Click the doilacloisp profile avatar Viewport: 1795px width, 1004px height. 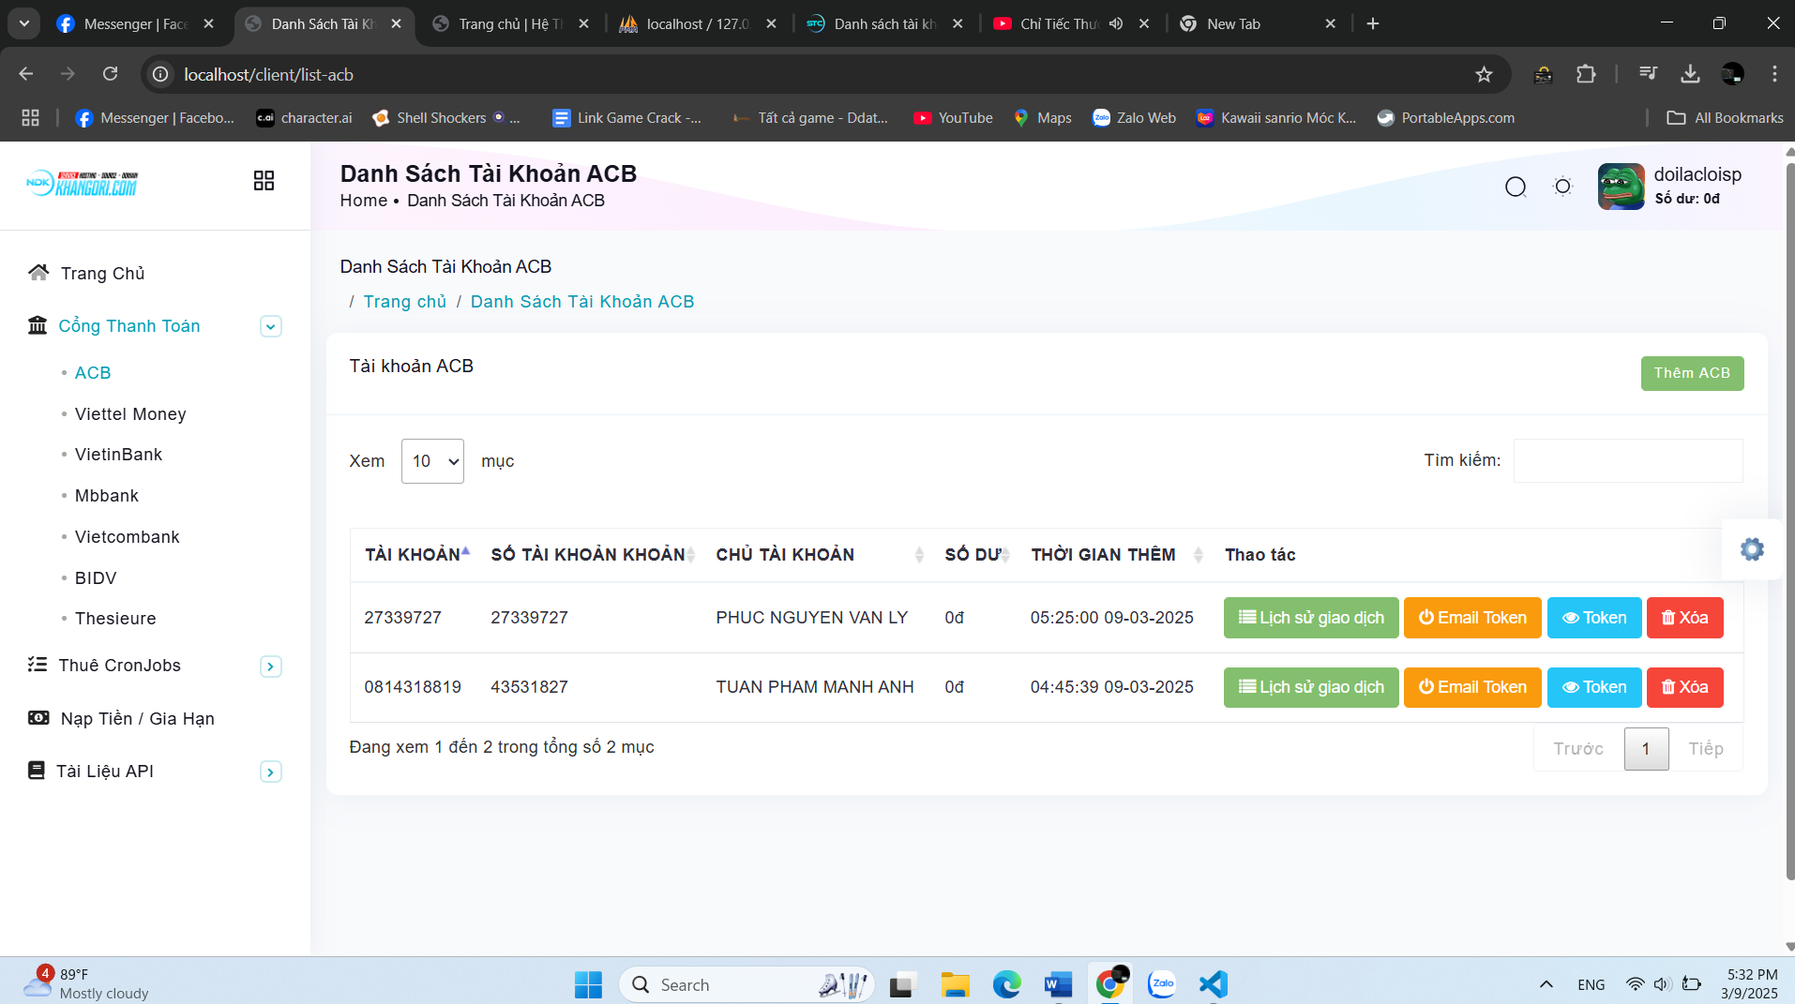pyautogui.click(x=1621, y=187)
